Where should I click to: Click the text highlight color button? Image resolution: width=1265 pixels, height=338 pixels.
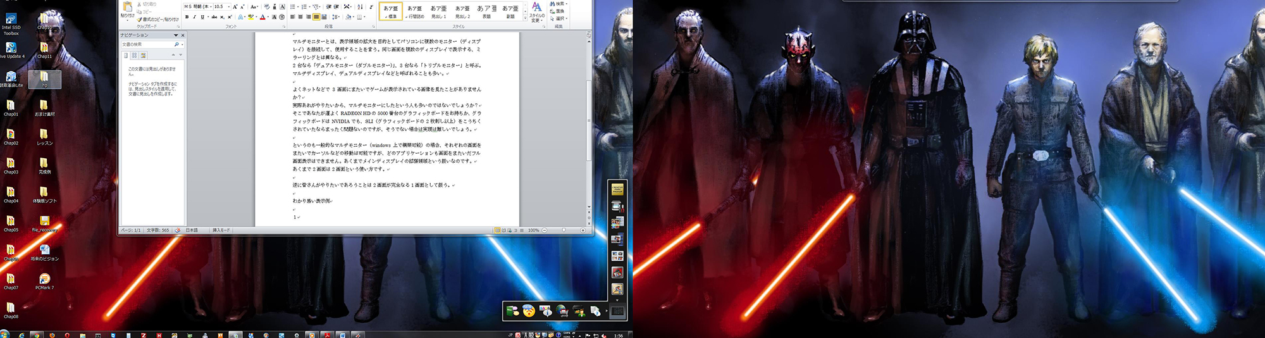pos(251,17)
